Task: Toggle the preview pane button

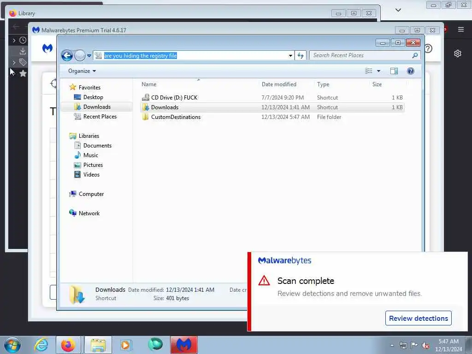Action: [x=394, y=71]
